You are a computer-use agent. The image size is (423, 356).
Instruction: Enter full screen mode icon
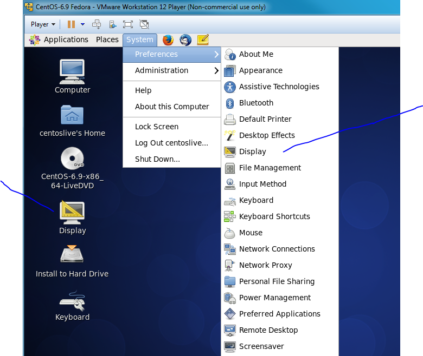[128, 24]
